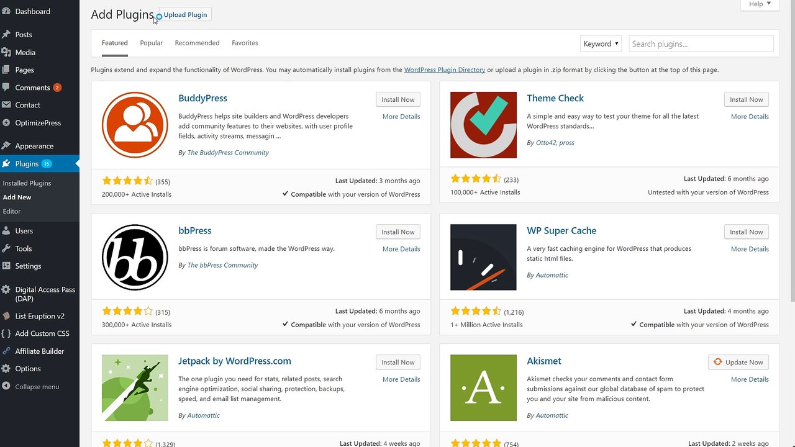
Task: Click the Appearance paintbrush icon
Action: coord(6,146)
